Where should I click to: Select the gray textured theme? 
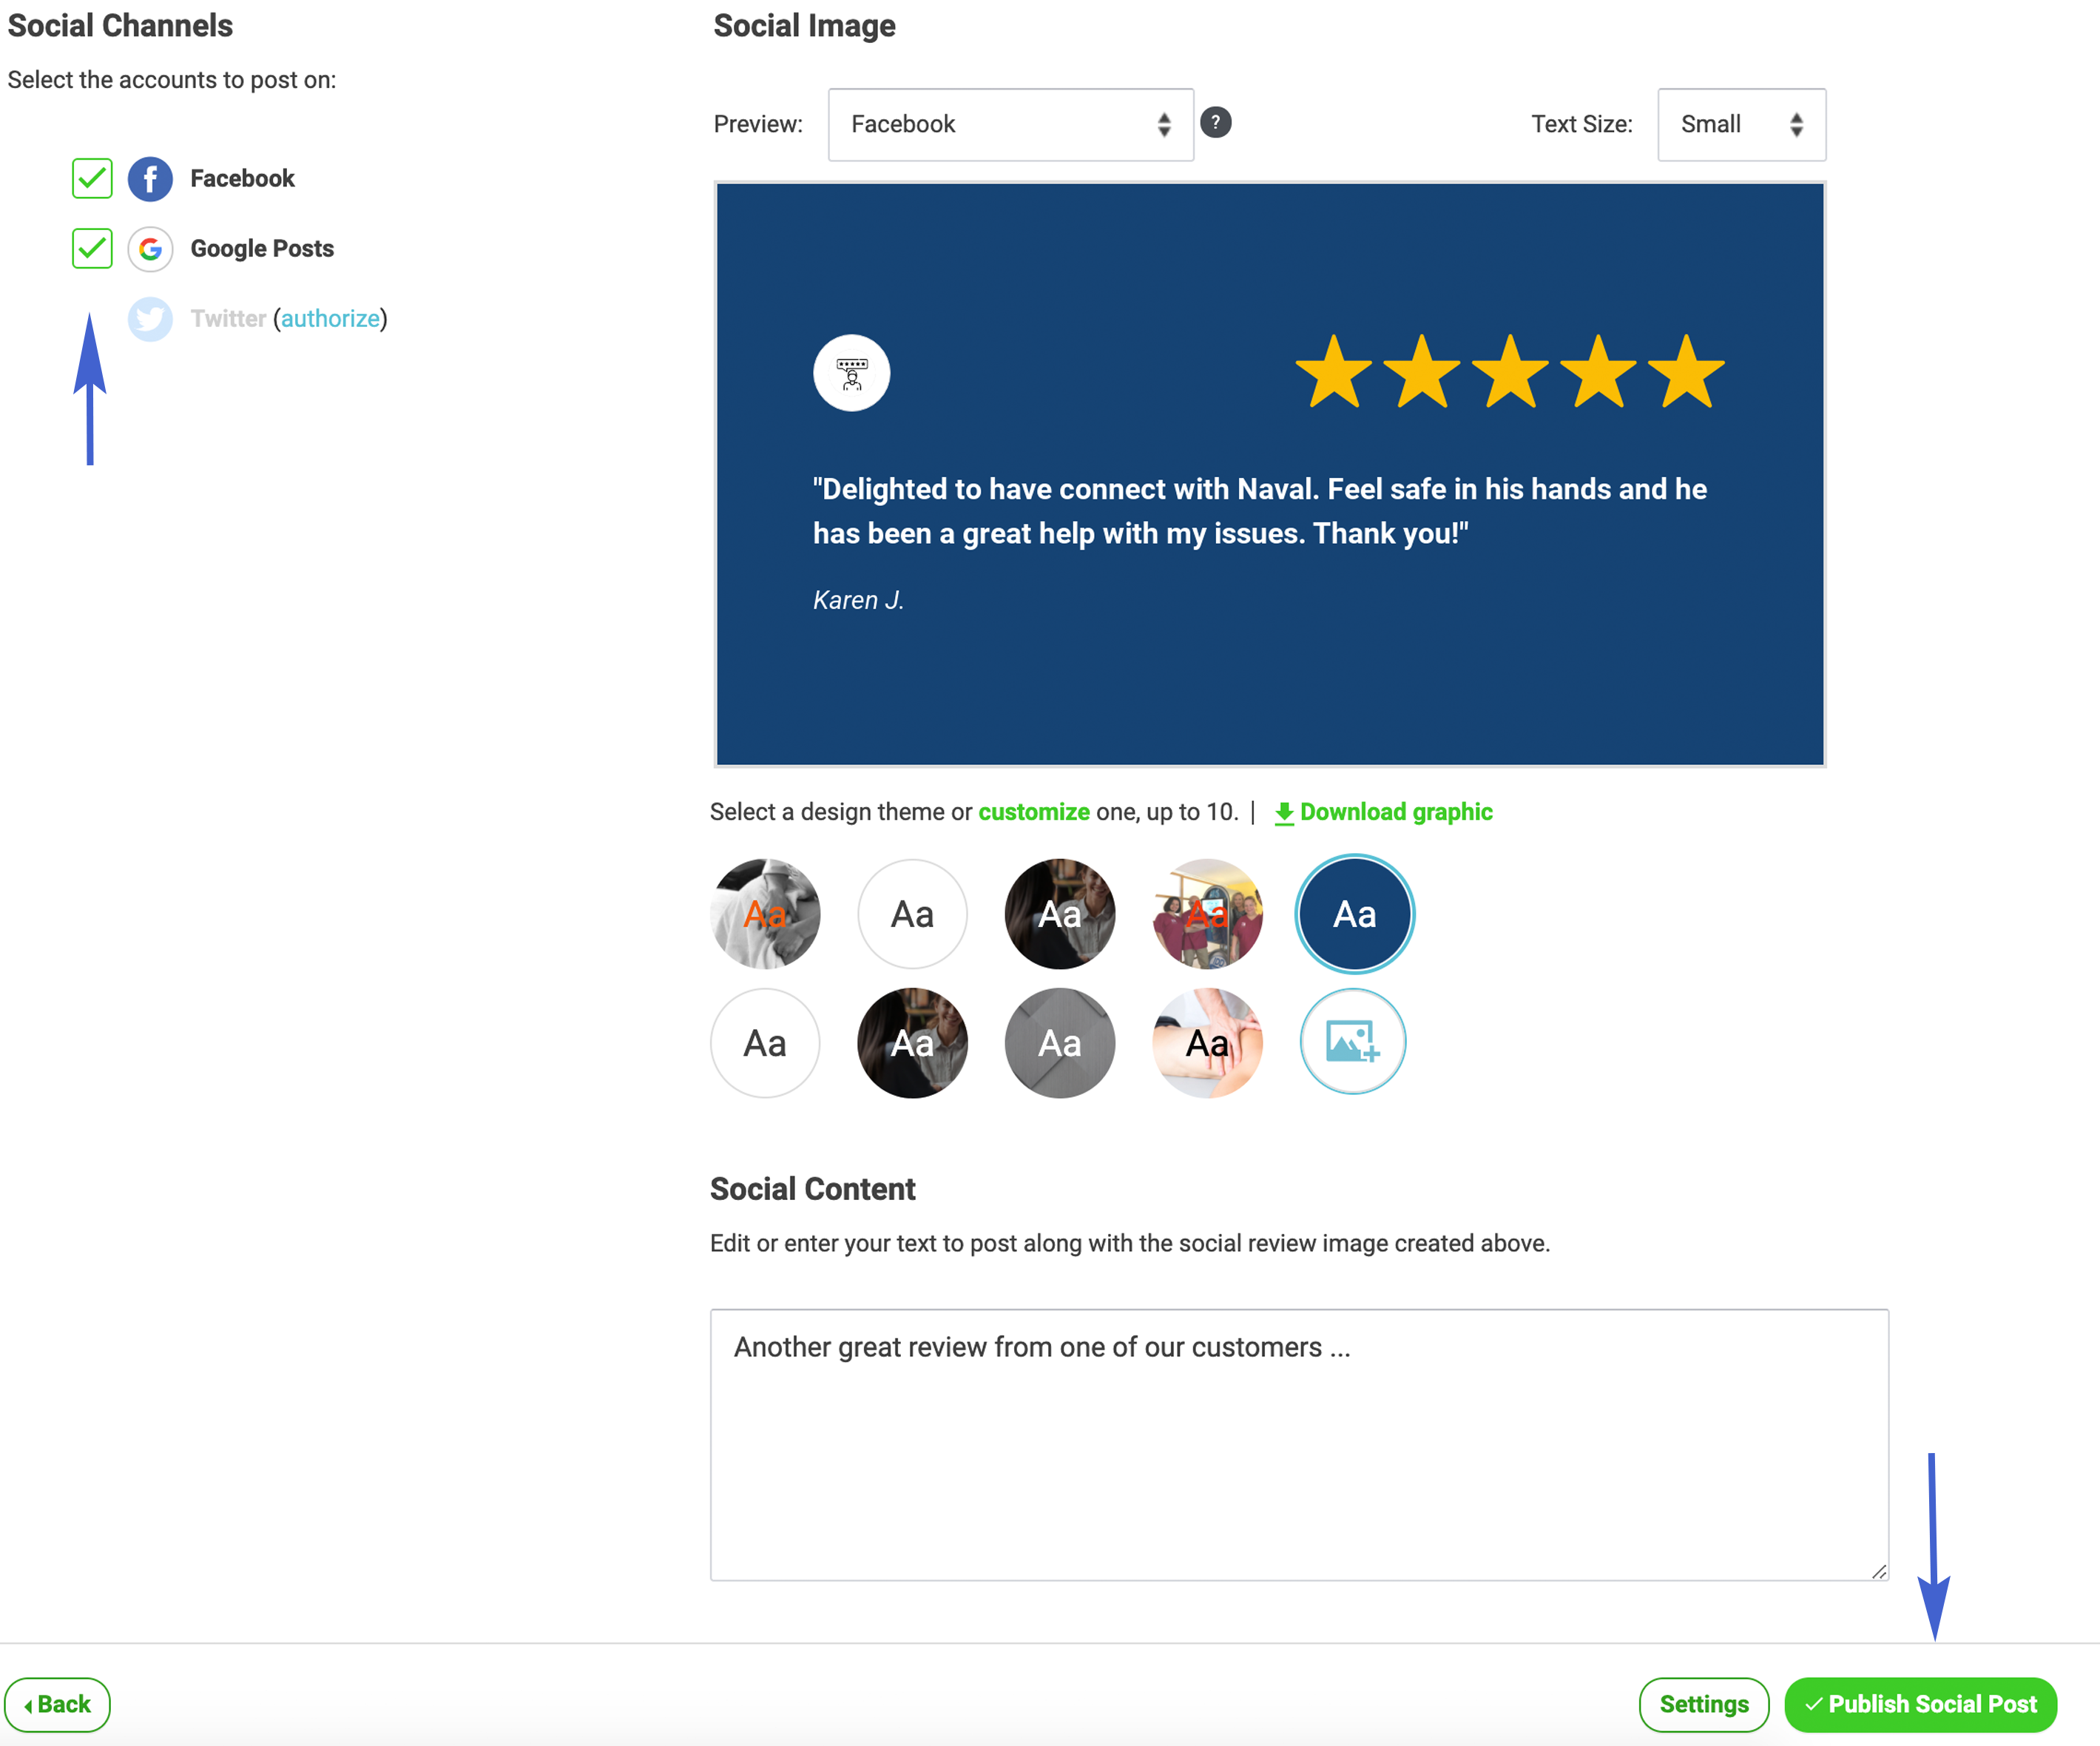[x=1060, y=1043]
